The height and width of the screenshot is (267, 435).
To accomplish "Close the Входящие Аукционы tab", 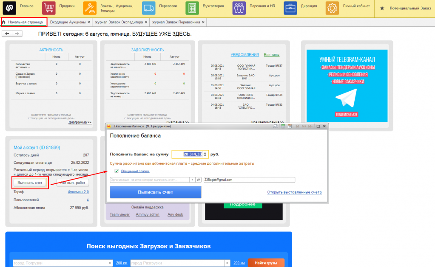I will (x=89, y=22).
